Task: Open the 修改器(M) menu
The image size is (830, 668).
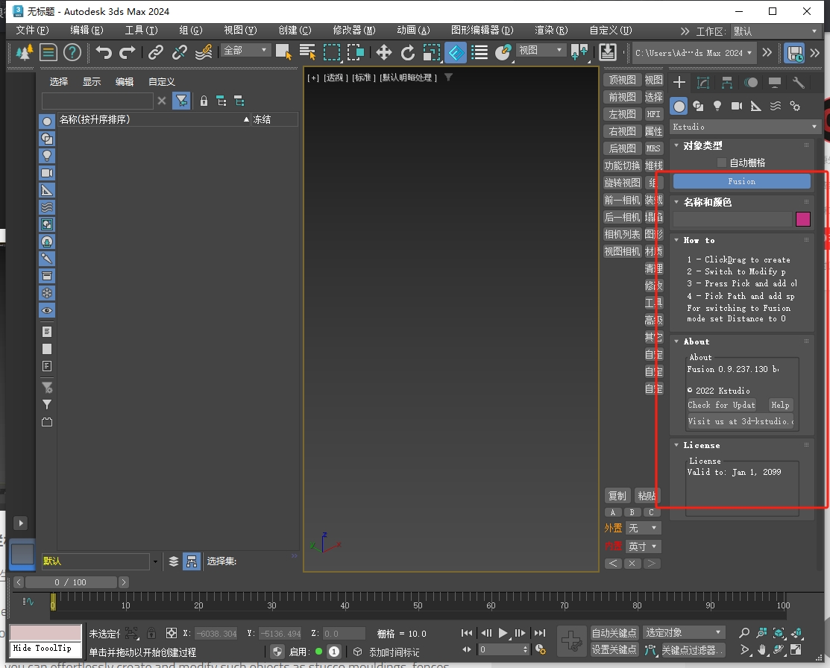Action: tap(354, 30)
